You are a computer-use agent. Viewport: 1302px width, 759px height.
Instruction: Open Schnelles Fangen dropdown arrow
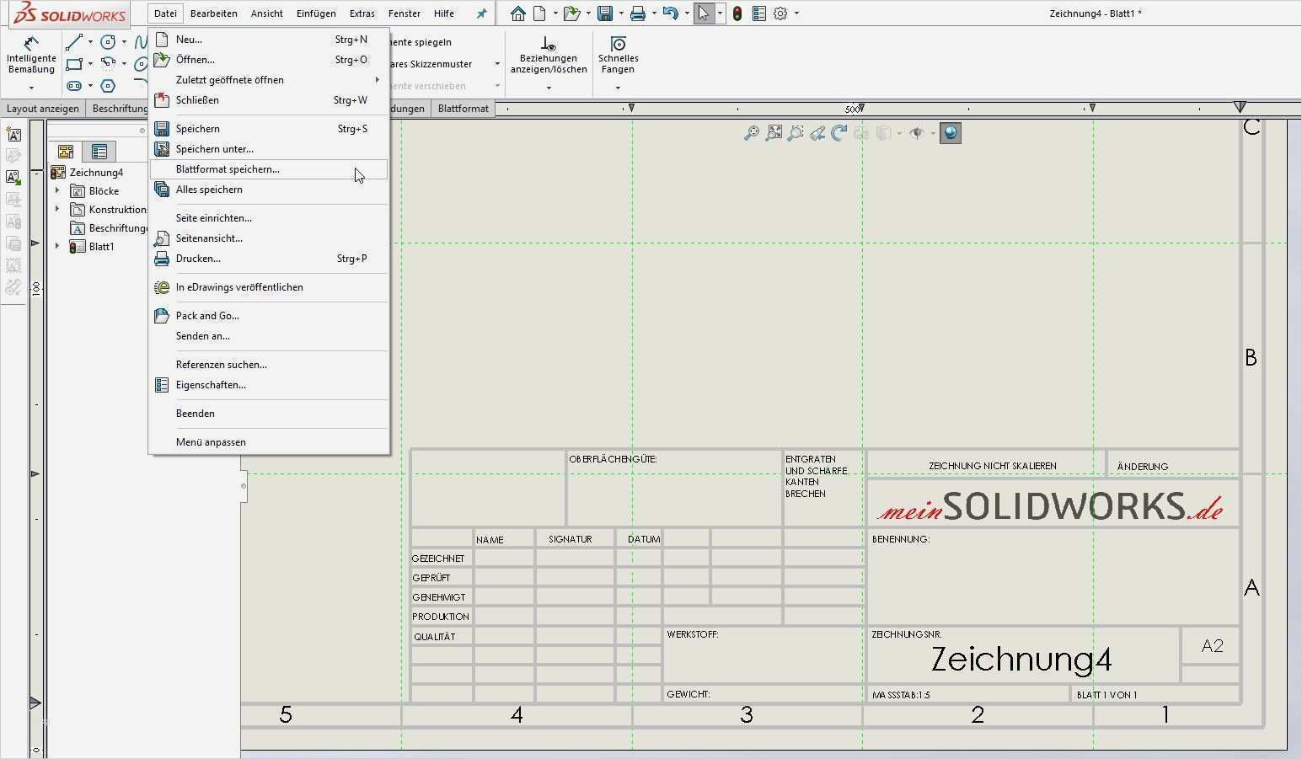[x=618, y=88]
